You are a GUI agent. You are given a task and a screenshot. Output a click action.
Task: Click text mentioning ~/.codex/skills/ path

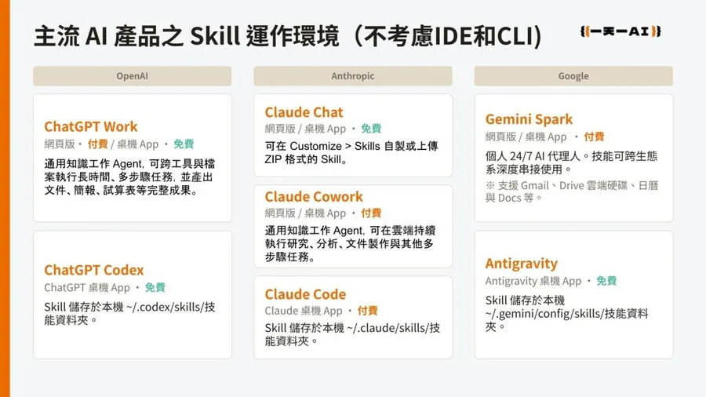click(129, 313)
